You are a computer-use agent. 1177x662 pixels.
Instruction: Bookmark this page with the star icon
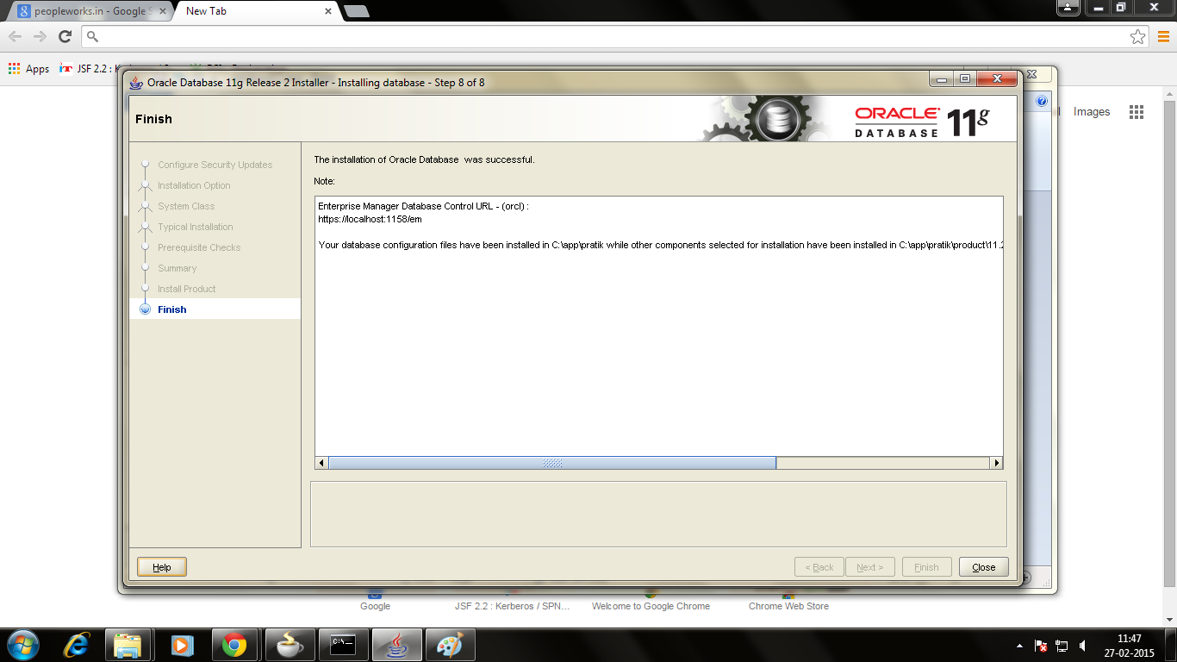1137,36
